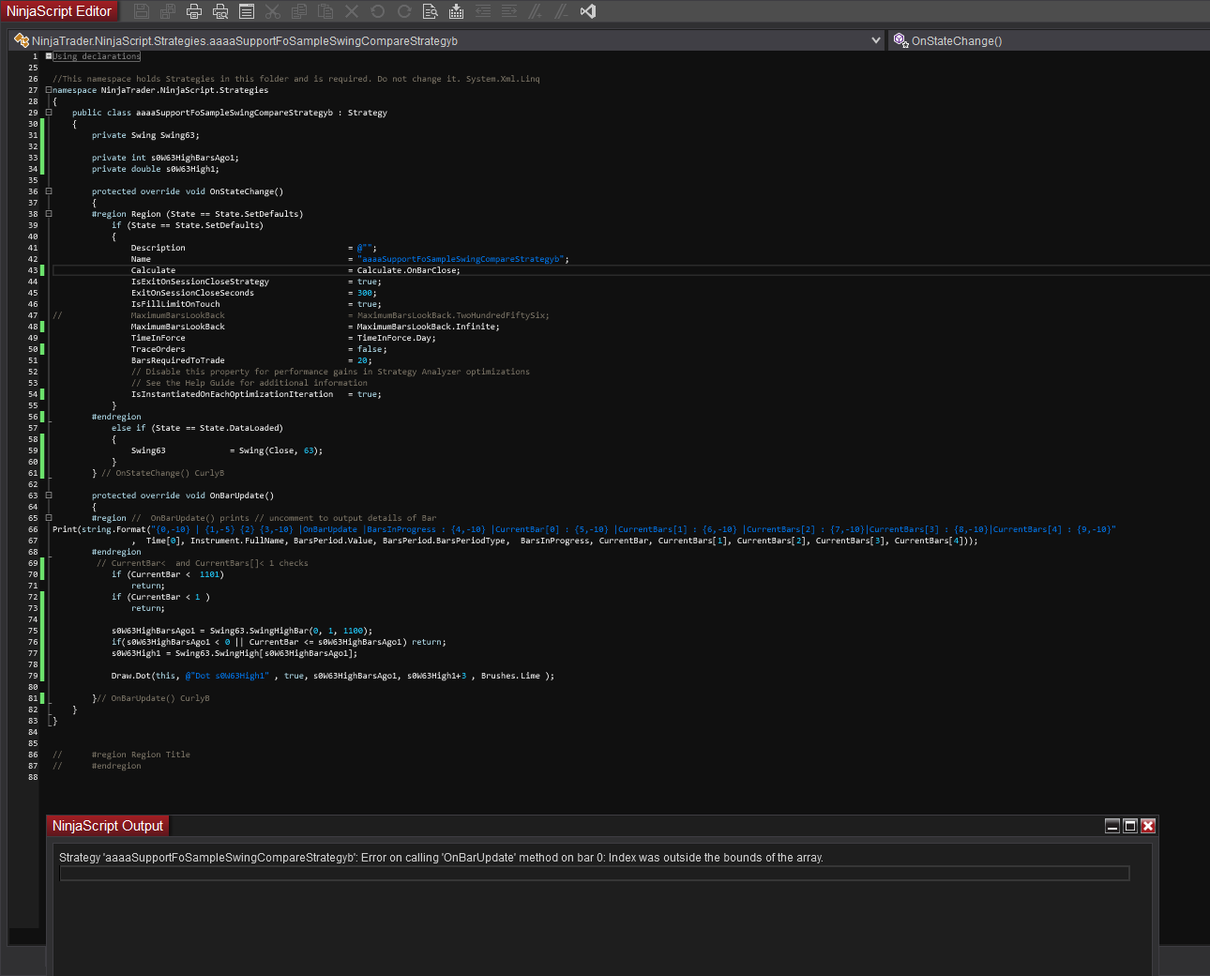Collapse the OnBarUpdate() method block

(49, 496)
